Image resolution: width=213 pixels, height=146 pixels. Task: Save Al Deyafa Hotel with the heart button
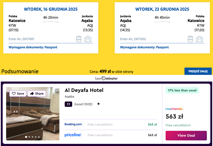(x=18, y=94)
